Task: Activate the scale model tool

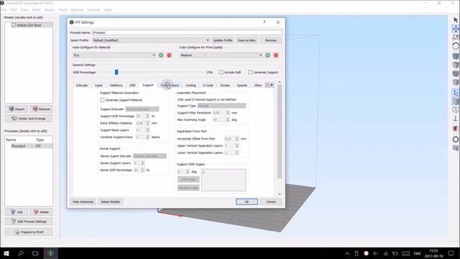Action: coord(455,37)
